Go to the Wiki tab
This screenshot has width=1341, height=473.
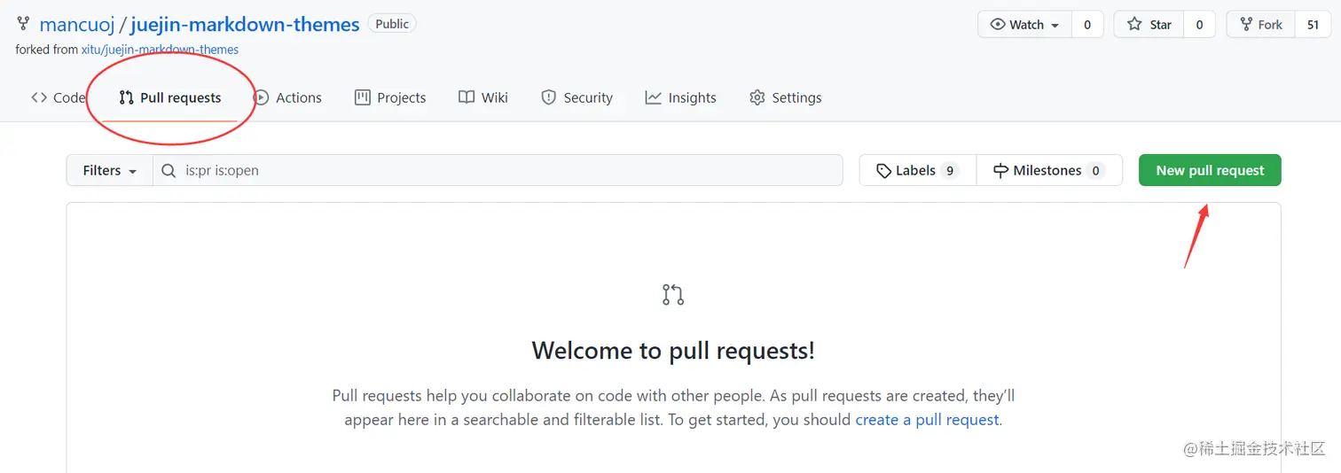pyautogui.click(x=483, y=97)
